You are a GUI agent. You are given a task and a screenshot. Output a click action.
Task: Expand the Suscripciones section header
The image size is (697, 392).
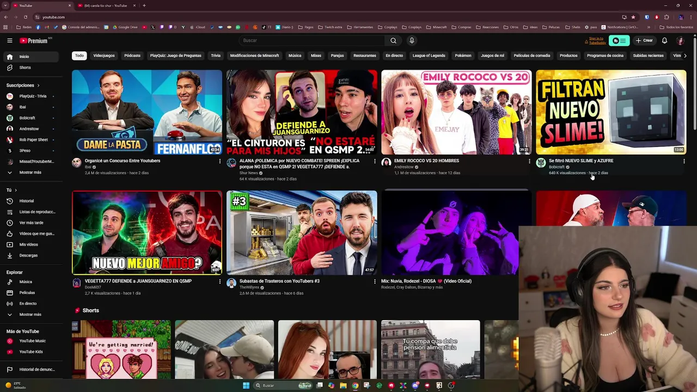23,85
